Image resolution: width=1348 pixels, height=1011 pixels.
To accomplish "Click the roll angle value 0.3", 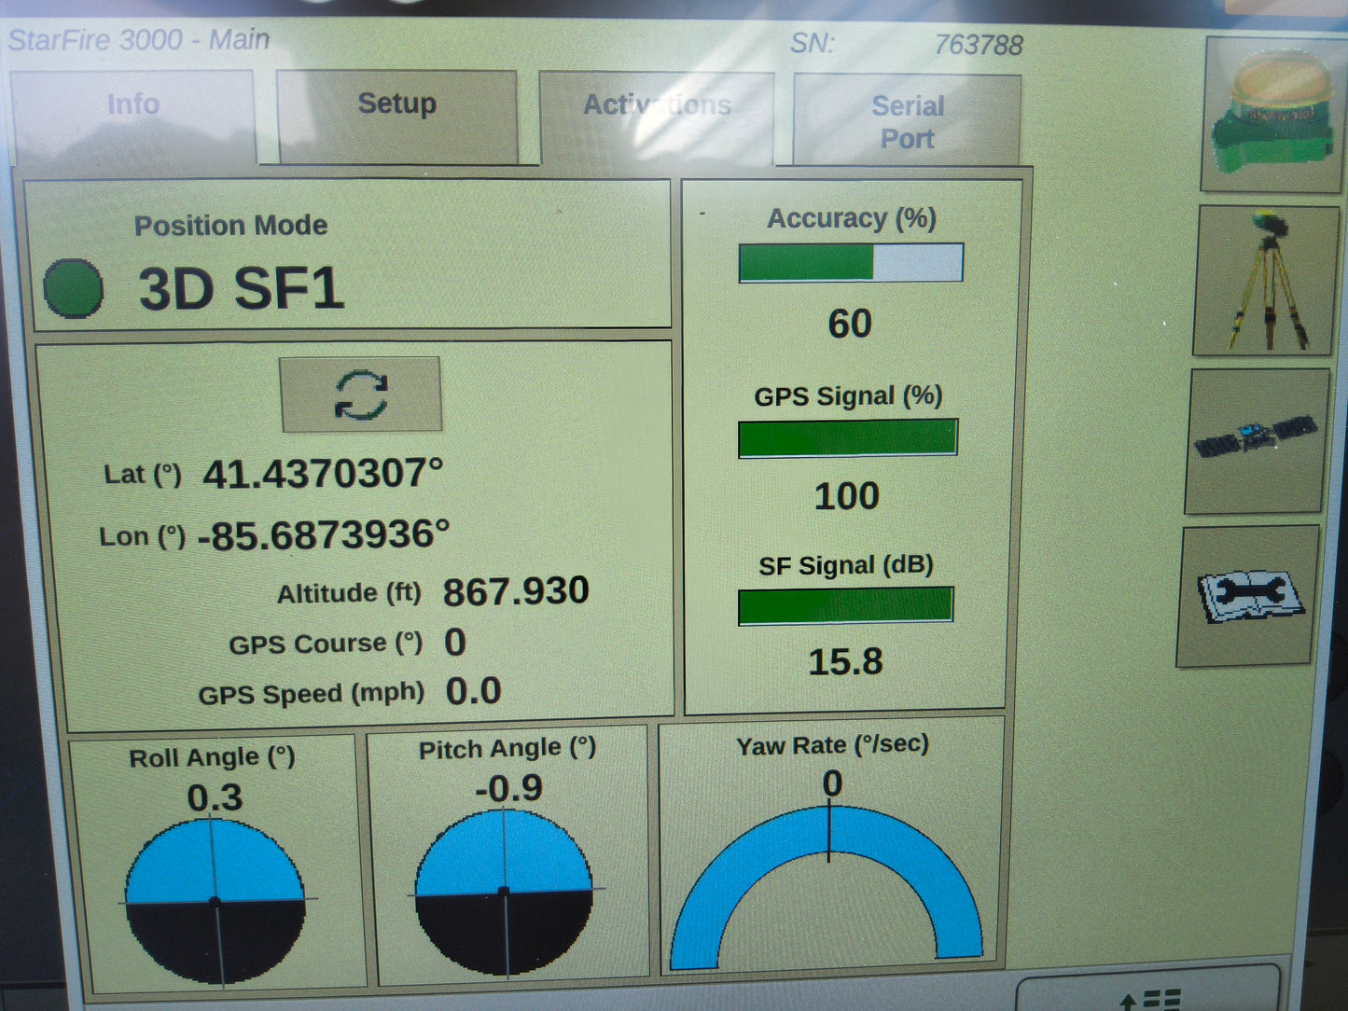I will pyautogui.click(x=215, y=797).
